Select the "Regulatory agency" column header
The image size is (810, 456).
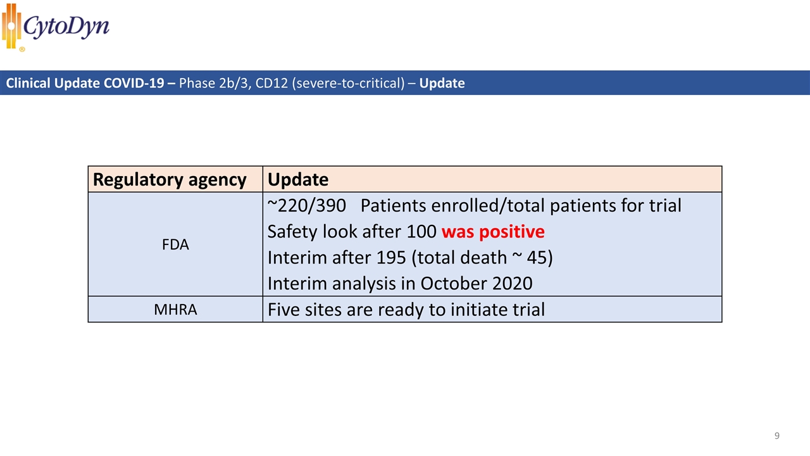click(x=170, y=180)
